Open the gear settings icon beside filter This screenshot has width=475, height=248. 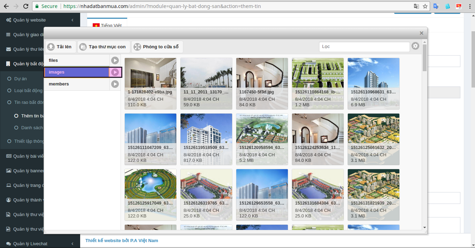pos(415,46)
